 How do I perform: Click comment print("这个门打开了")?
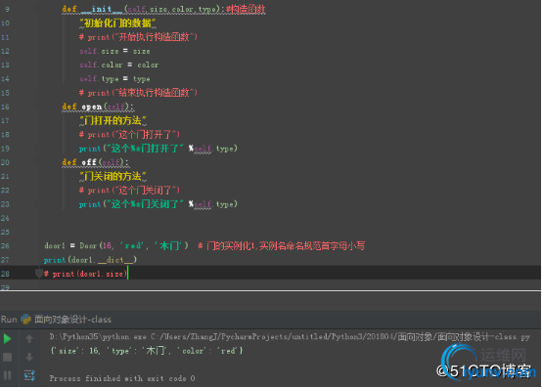click(x=129, y=134)
